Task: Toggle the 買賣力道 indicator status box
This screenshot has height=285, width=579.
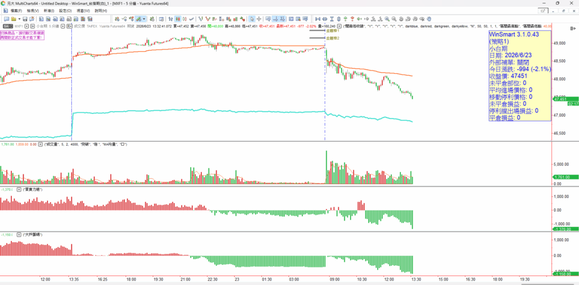Action: tap(19, 190)
